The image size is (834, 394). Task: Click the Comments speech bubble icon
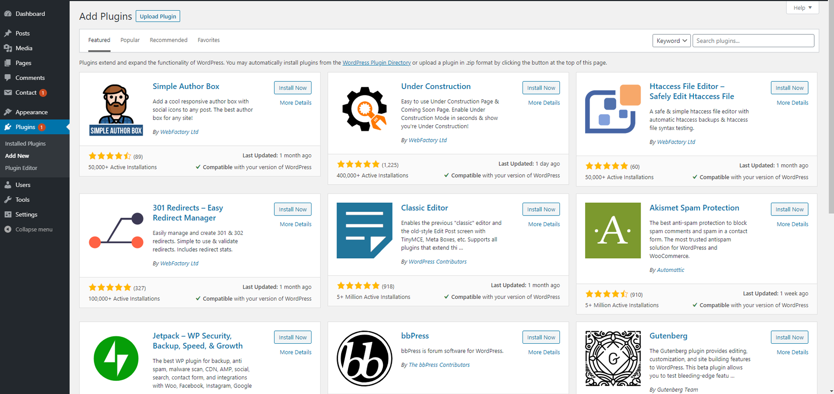point(8,78)
